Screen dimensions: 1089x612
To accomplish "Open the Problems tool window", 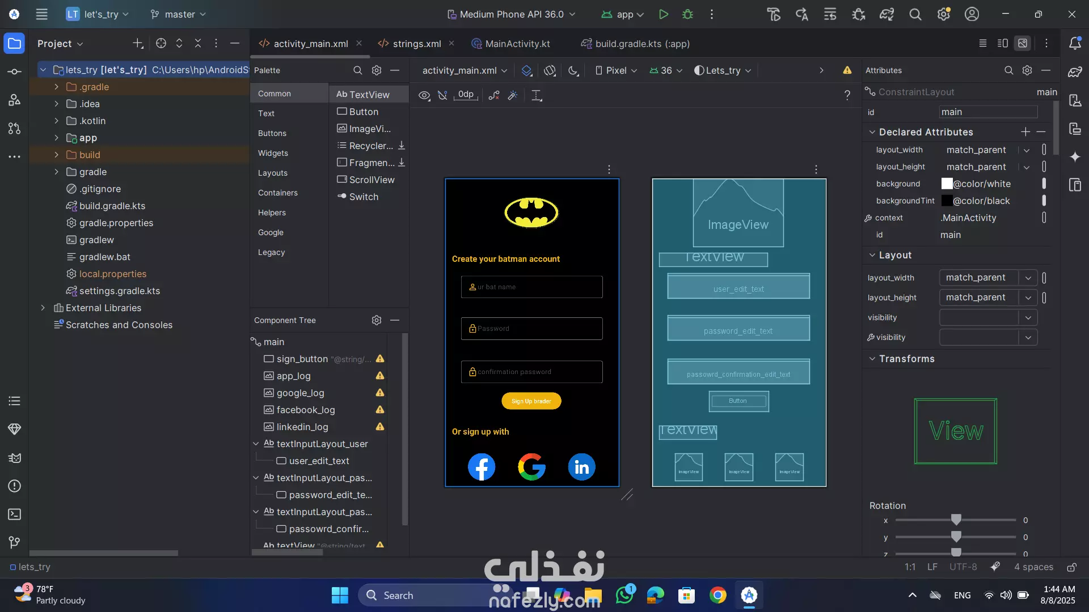I will point(14,486).
